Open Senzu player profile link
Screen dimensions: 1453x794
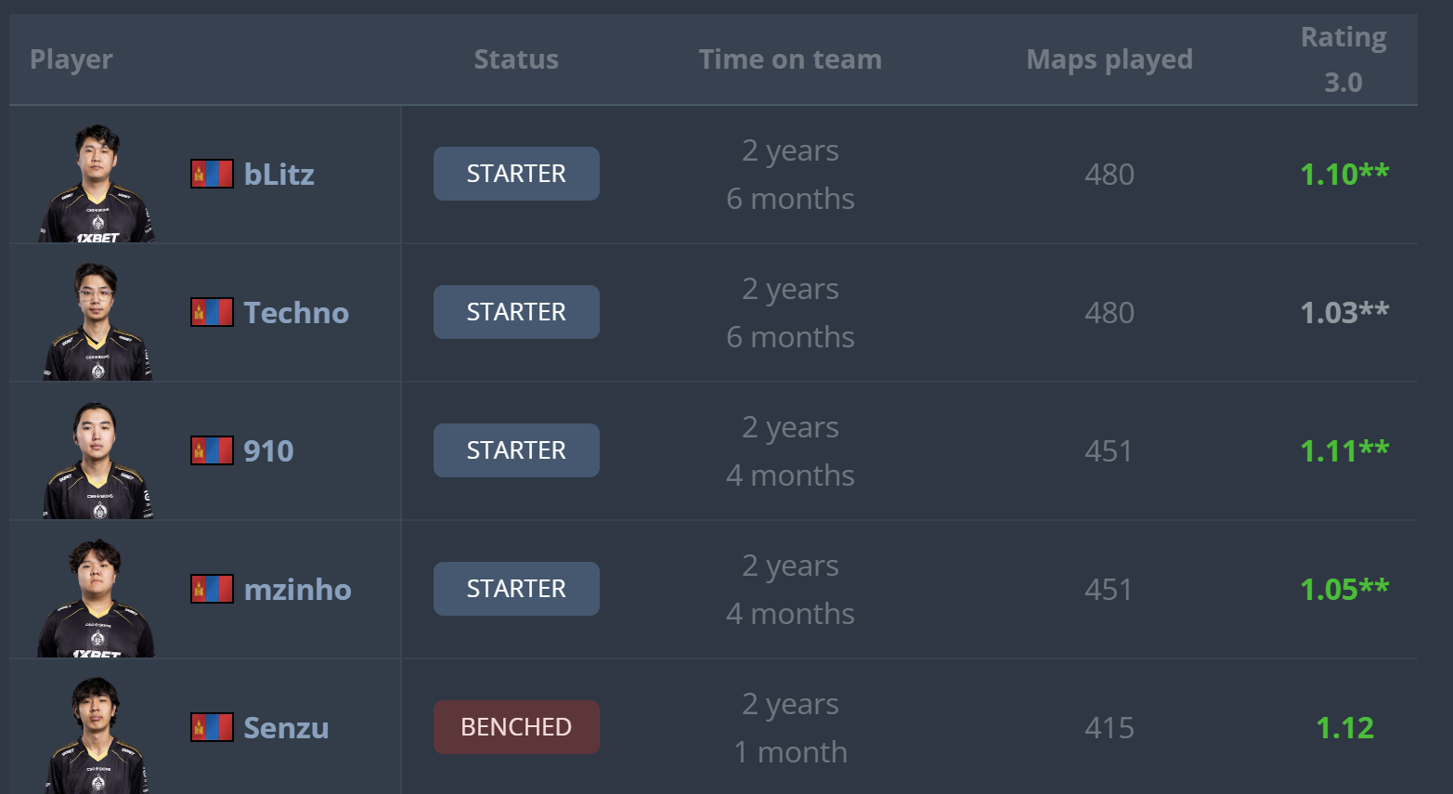[x=286, y=727]
